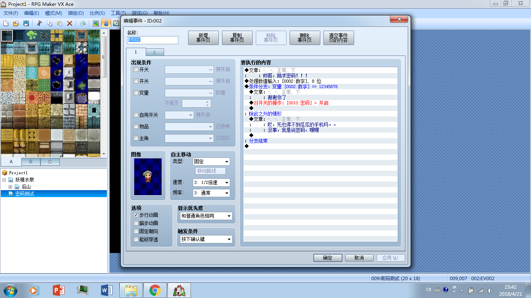Open the 自用开关 self-switch dropdown
The height and width of the screenshot is (298, 531).
179,115
